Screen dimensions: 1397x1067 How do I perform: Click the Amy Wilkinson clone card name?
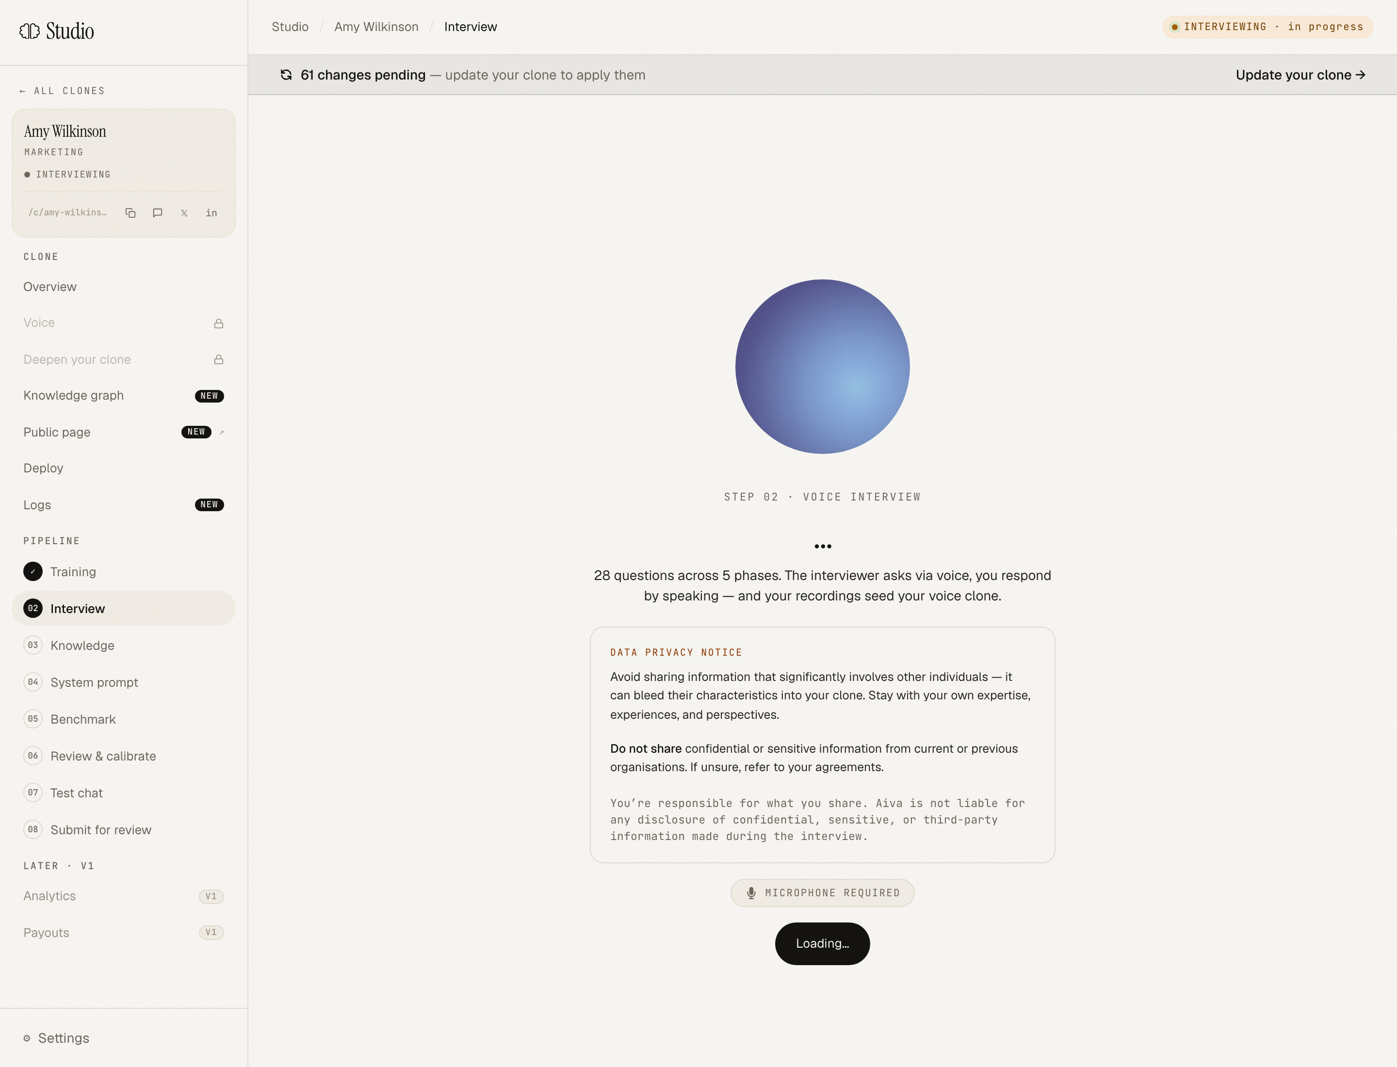[x=65, y=131]
